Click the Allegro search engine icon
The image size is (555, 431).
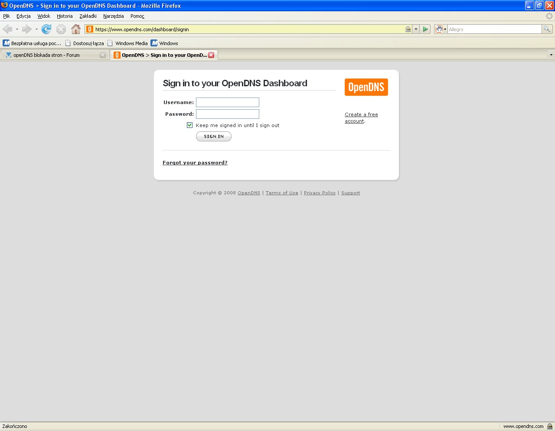pos(439,29)
